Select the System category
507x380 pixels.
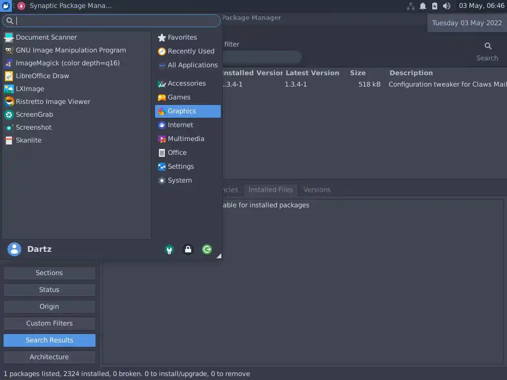(x=188, y=180)
